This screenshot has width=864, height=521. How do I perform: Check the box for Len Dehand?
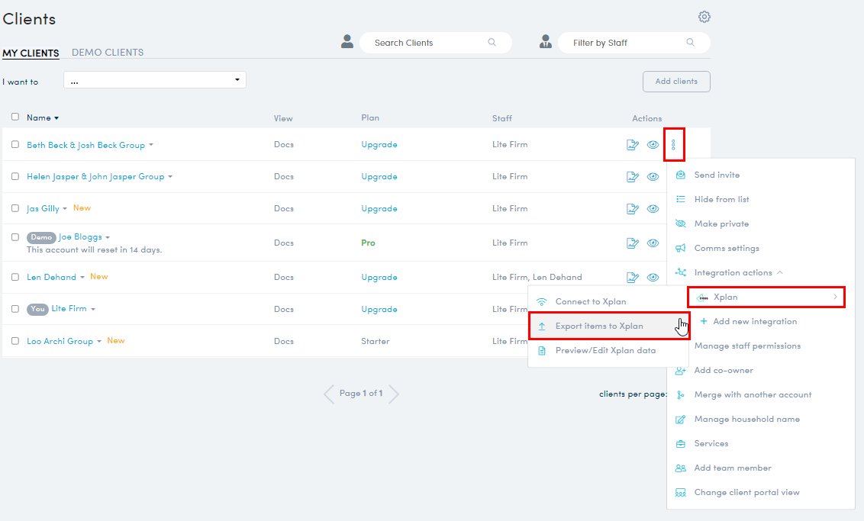click(x=15, y=277)
